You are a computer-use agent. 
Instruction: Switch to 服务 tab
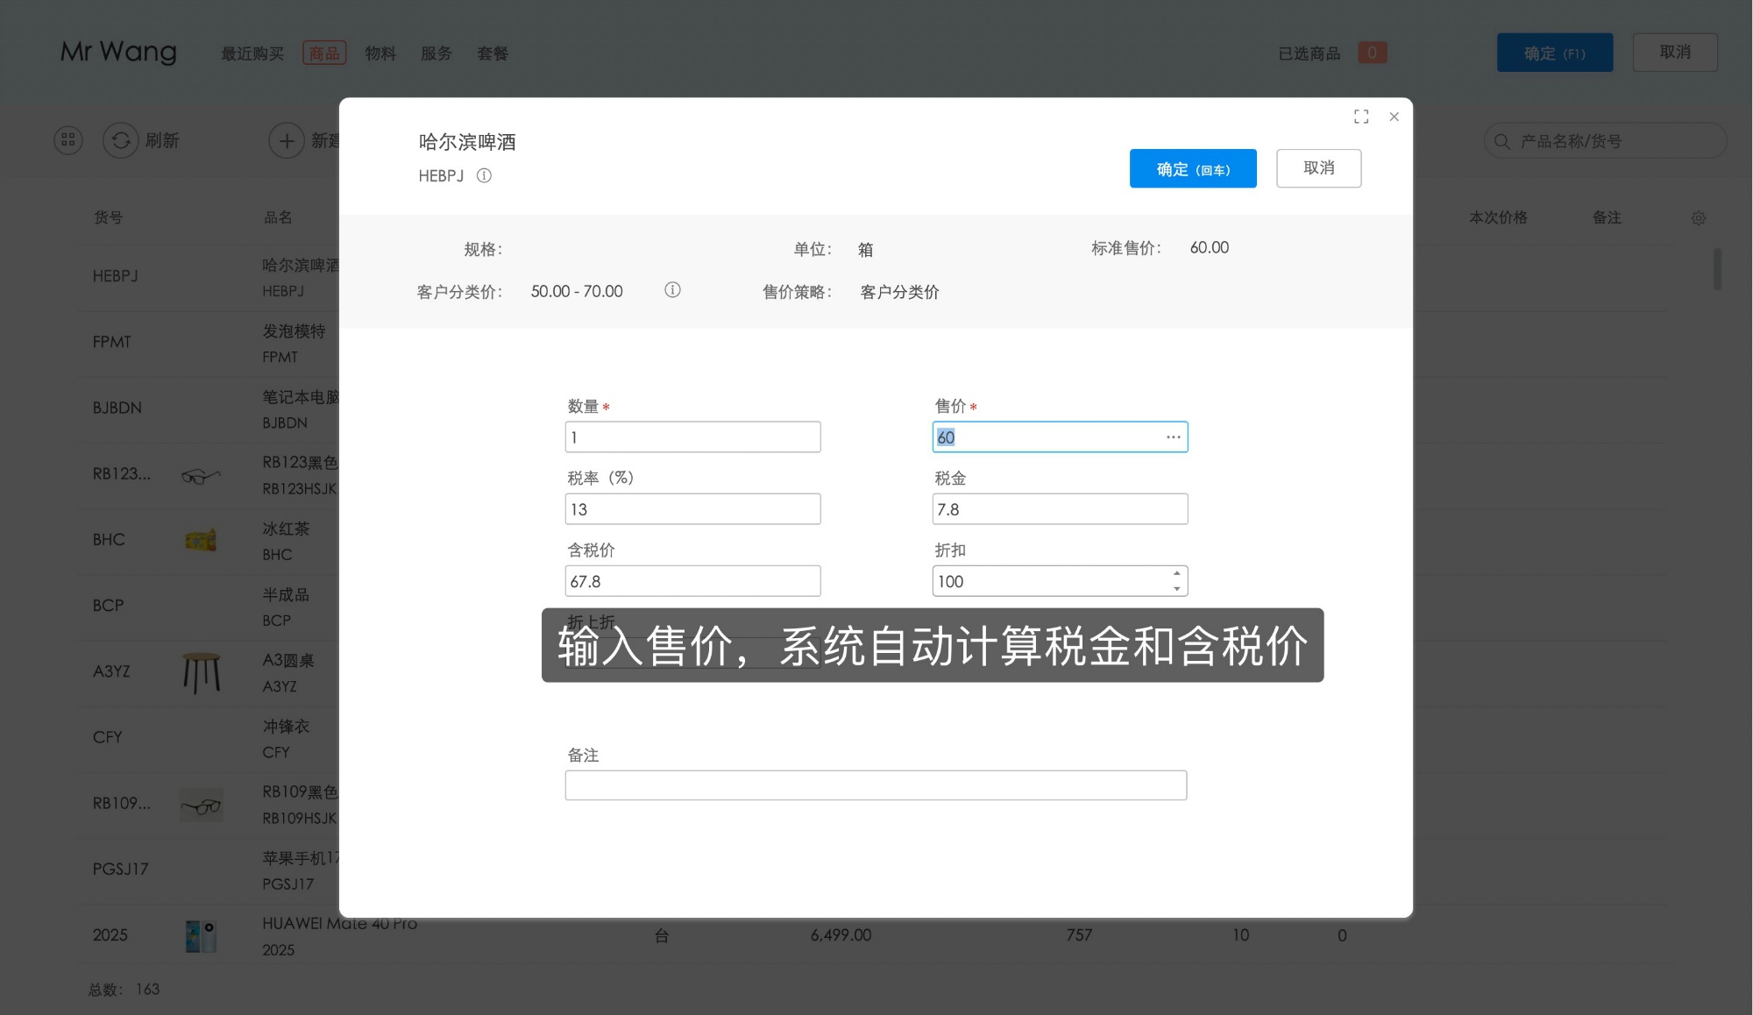[436, 53]
